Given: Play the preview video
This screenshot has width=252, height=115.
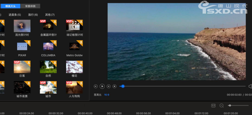Looking at the screenshot, I should coord(102,86).
